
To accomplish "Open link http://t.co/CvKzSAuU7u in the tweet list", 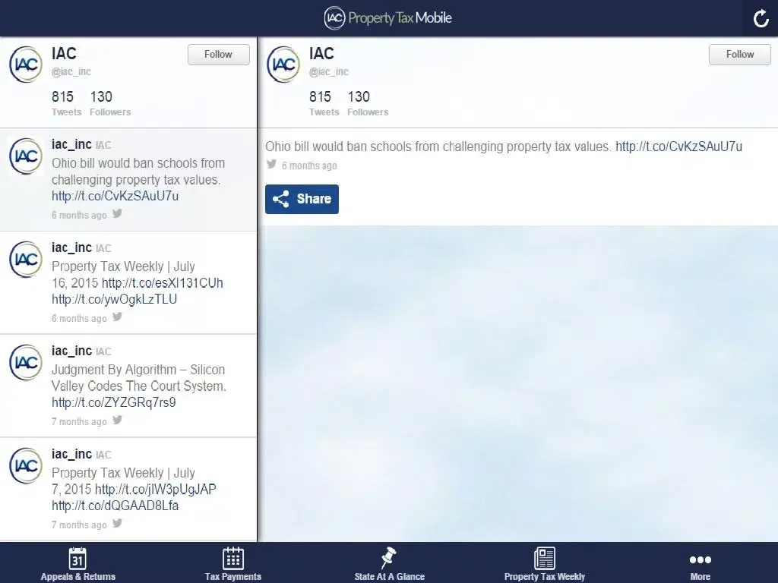I will tap(115, 196).
